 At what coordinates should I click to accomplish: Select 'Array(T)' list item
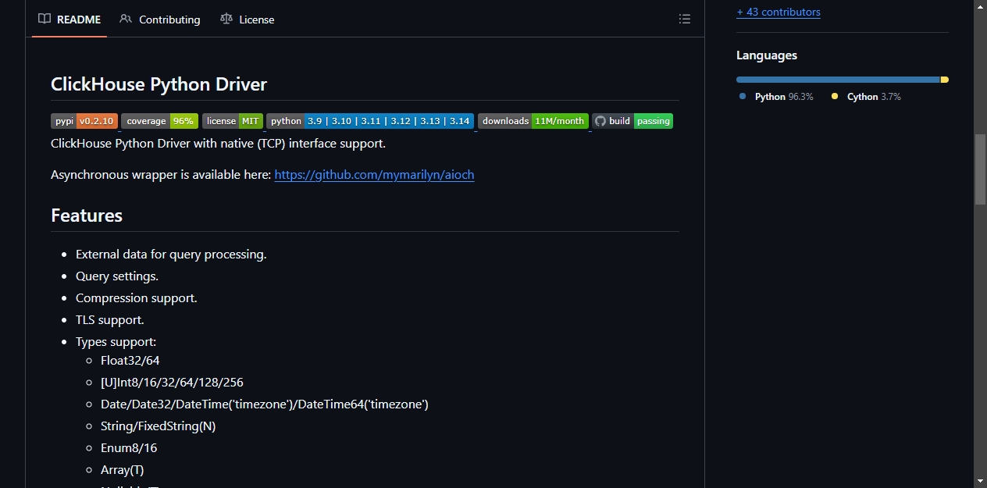[x=123, y=470]
